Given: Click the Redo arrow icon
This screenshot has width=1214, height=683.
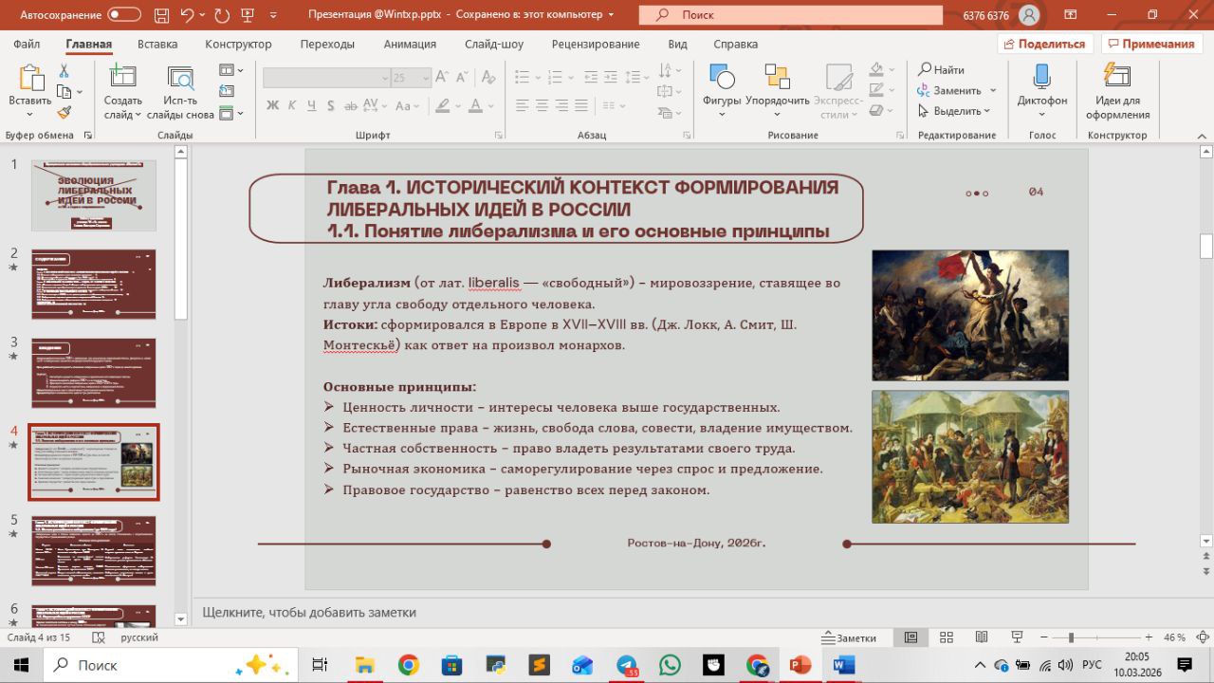Looking at the screenshot, I should (x=221, y=14).
